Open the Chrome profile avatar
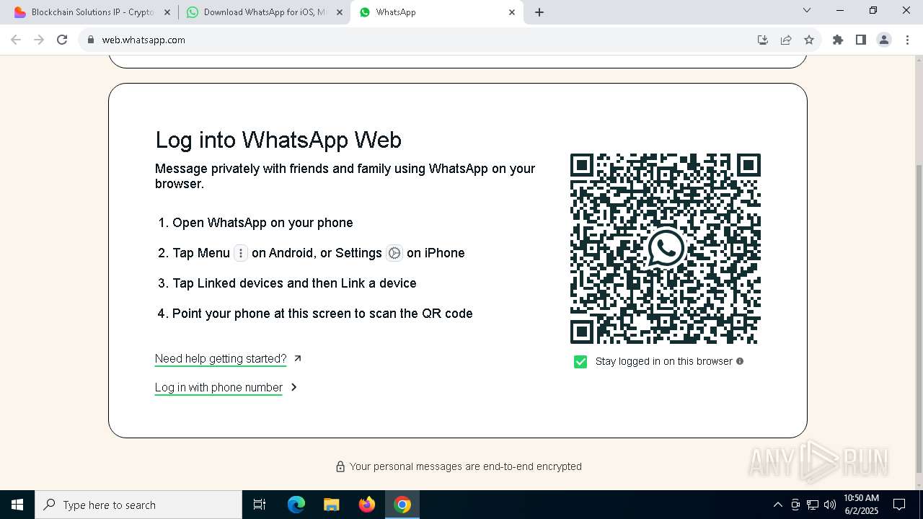 pos(884,40)
